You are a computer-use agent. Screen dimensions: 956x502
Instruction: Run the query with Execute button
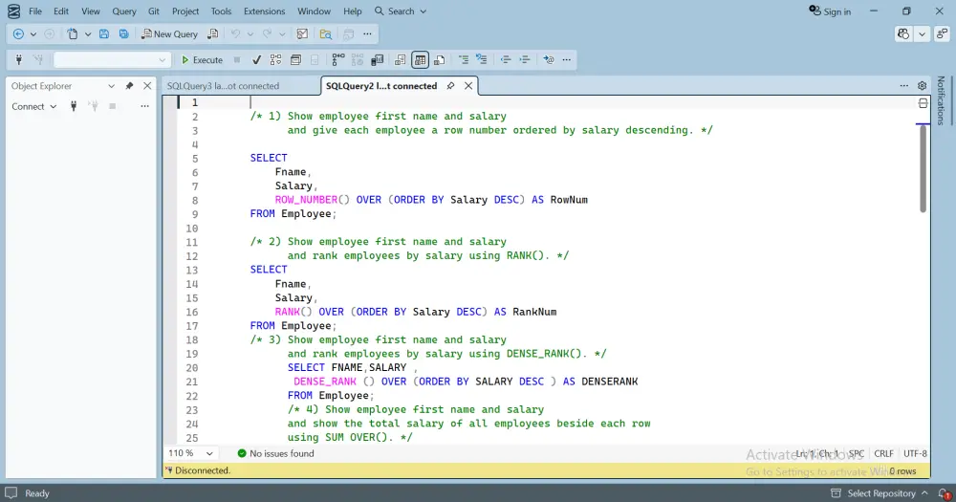[202, 60]
